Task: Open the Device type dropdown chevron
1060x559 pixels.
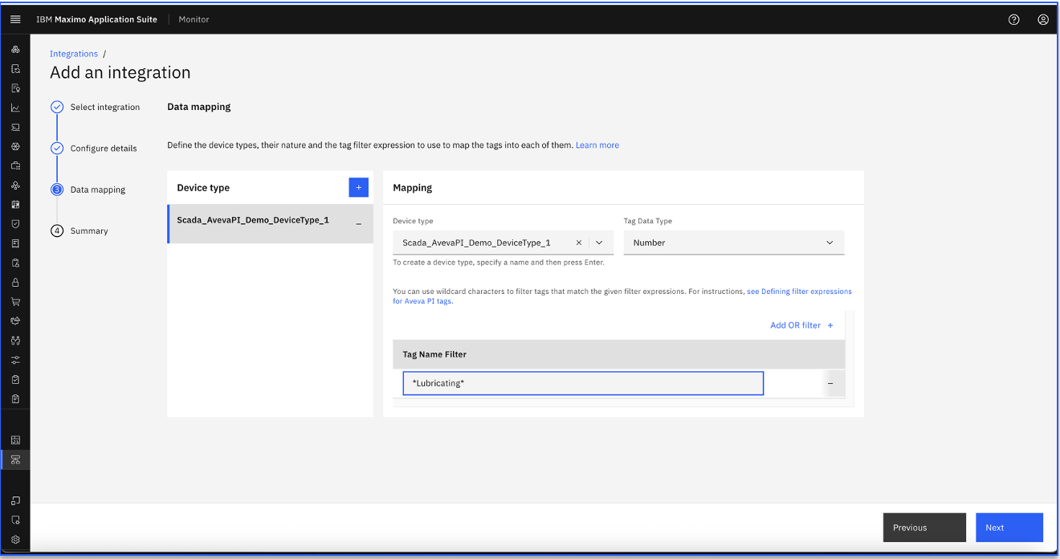Action: pos(599,243)
